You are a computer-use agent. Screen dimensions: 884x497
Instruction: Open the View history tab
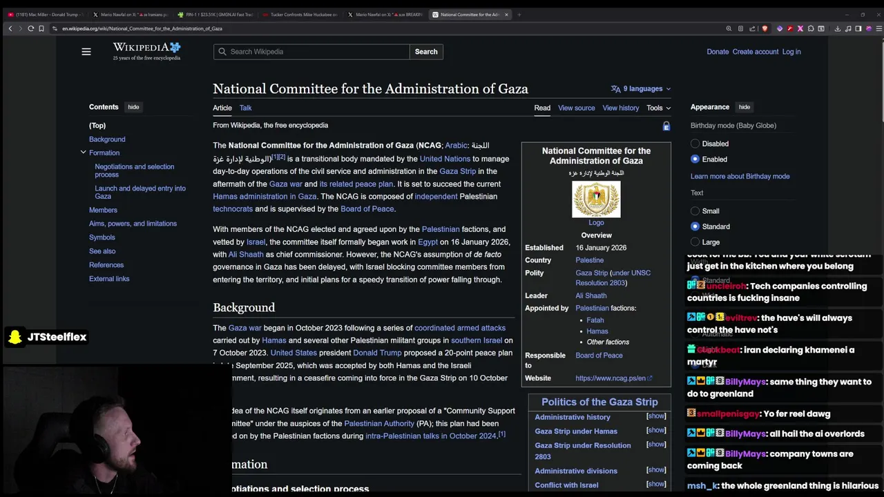click(x=620, y=108)
